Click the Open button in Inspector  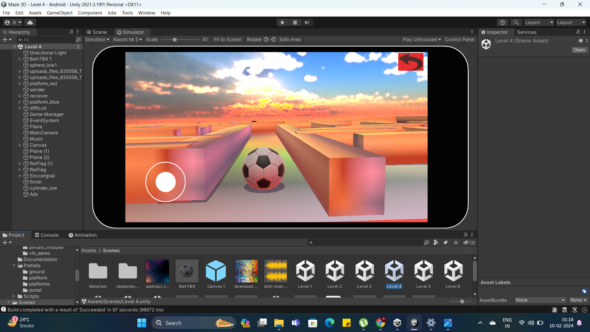tap(579, 50)
